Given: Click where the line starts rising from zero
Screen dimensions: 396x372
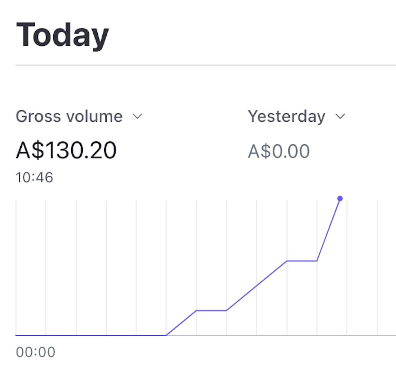Looking at the screenshot, I should click(167, 335).
